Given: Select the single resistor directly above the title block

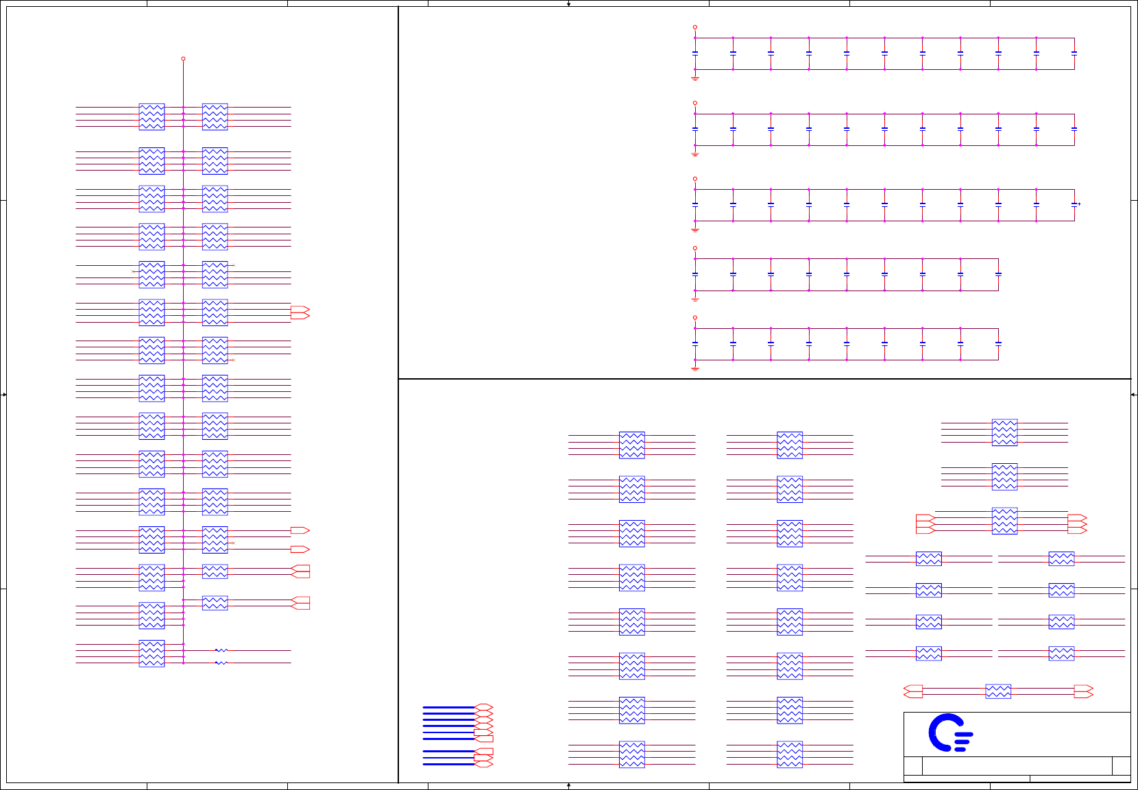Looking at the screenshot, I should pos(998,691).
